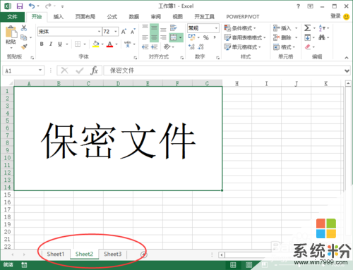This screenshot has width=353, height=270.
Task: Click the 格式 Format cells button
Action: [x=284, y=47]
